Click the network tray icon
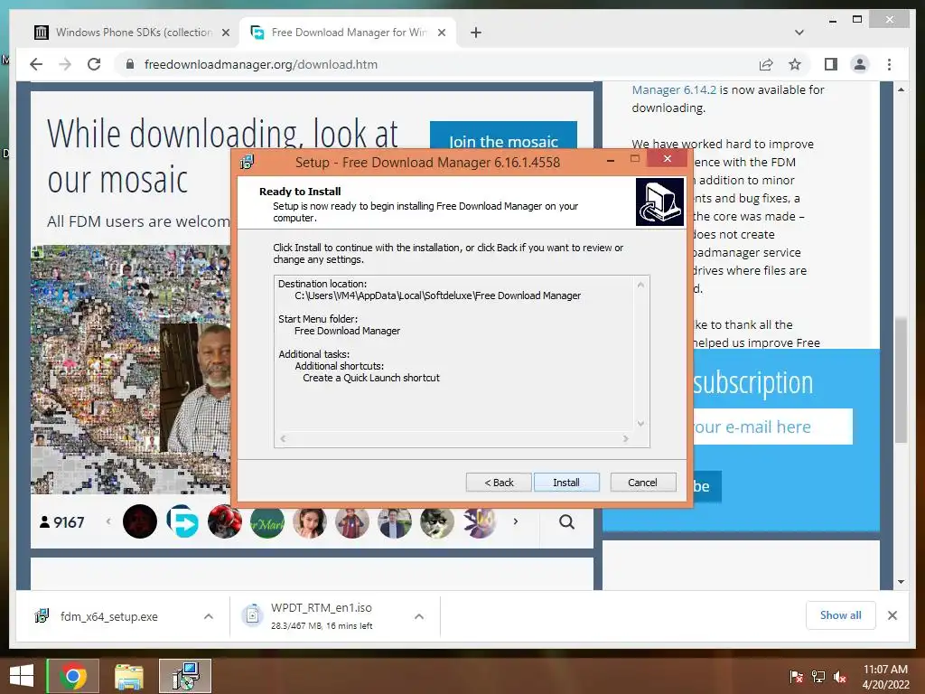Viewport: 925px width, 694px height. tap(818, 677)
